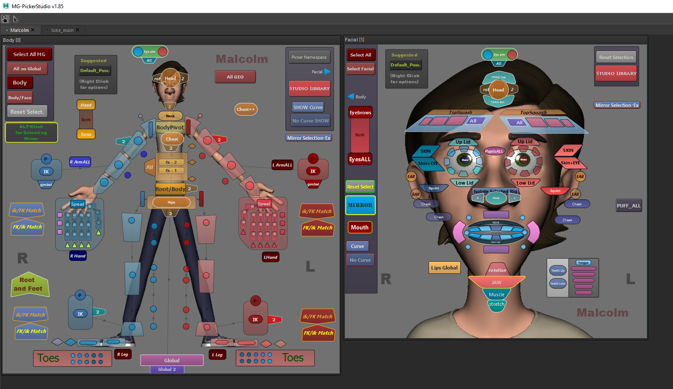
Task: Click the Mouth button
Action: tap(360, 227)
